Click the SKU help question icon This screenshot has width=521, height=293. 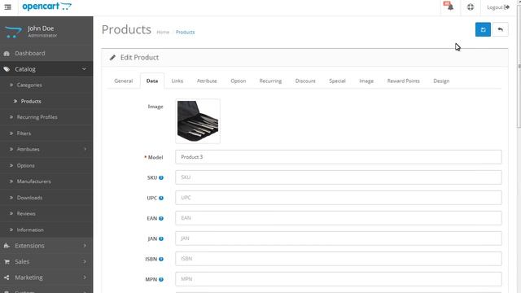(x=161, y=177)
